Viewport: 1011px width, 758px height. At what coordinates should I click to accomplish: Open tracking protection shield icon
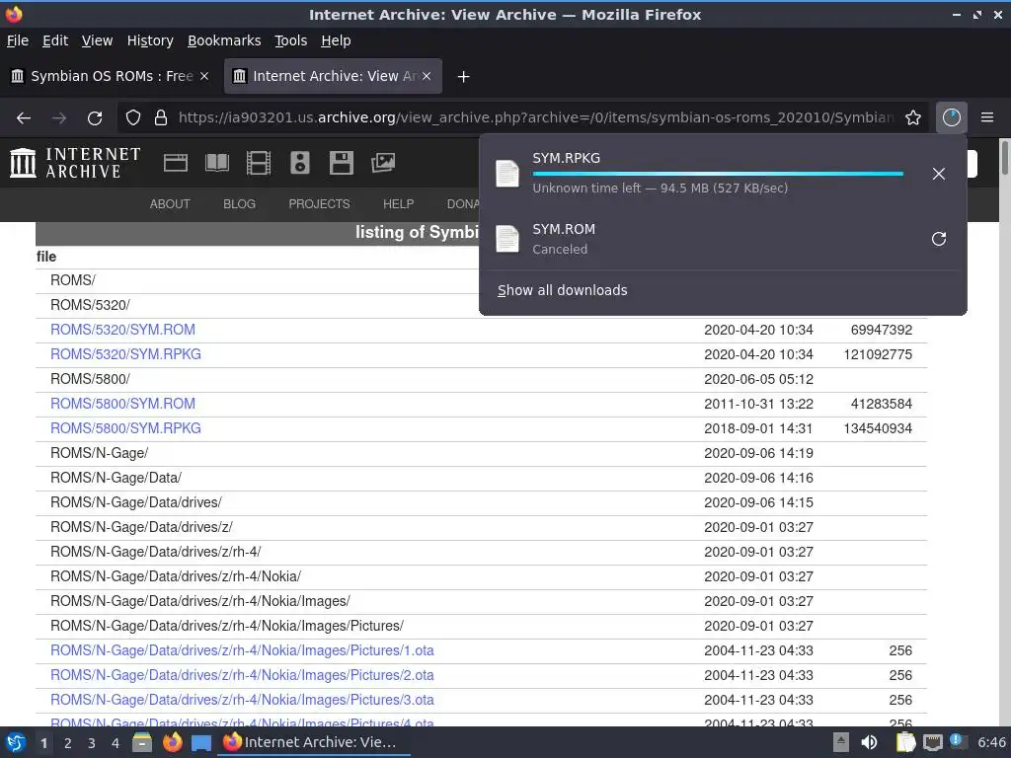(x=133, y=118)
